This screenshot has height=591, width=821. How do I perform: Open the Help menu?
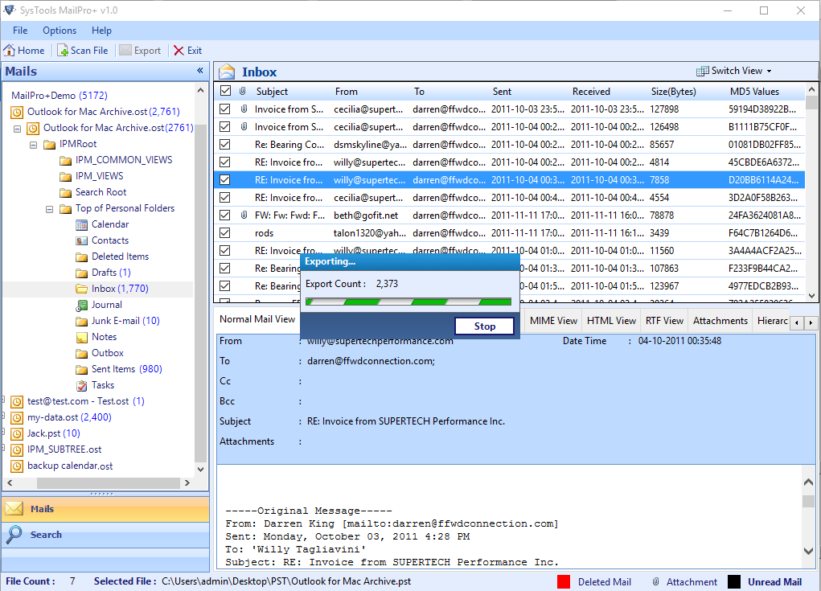[x=101, y=31]
